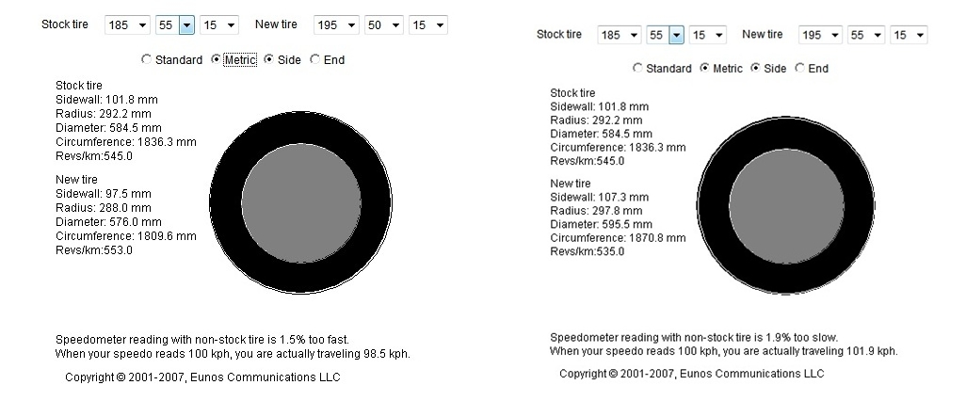Open new tire width 195 dropdown in left calculator
This screenshot has height=401, width=966.
[336, 25]
